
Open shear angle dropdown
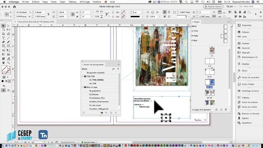[92, 16]
